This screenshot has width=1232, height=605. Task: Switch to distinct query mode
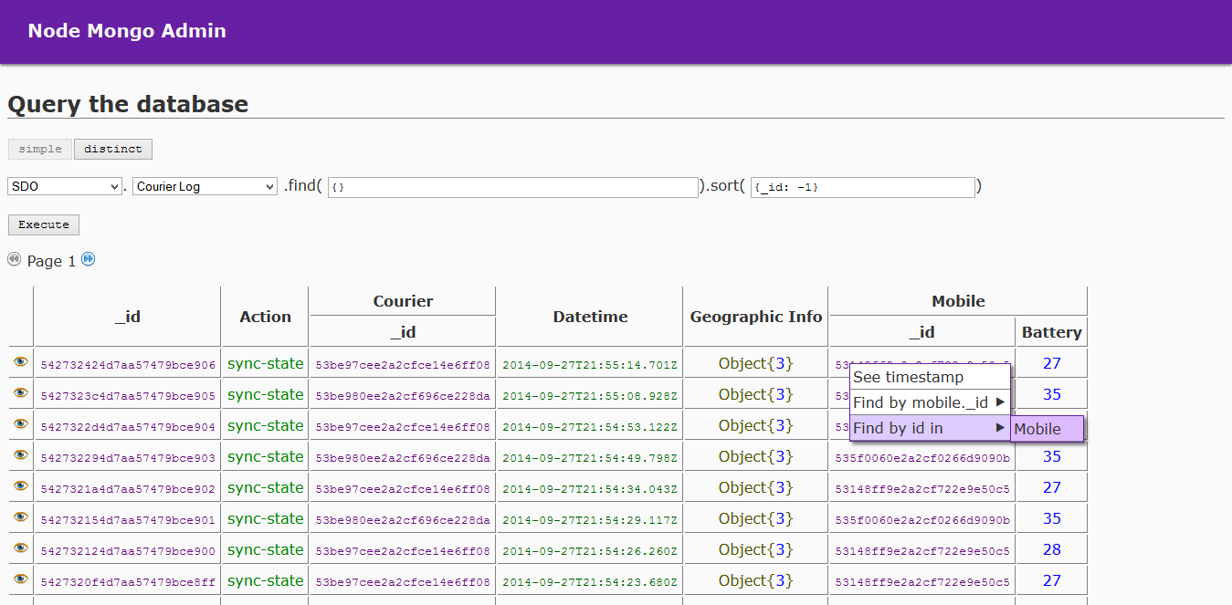pos(113,149)
